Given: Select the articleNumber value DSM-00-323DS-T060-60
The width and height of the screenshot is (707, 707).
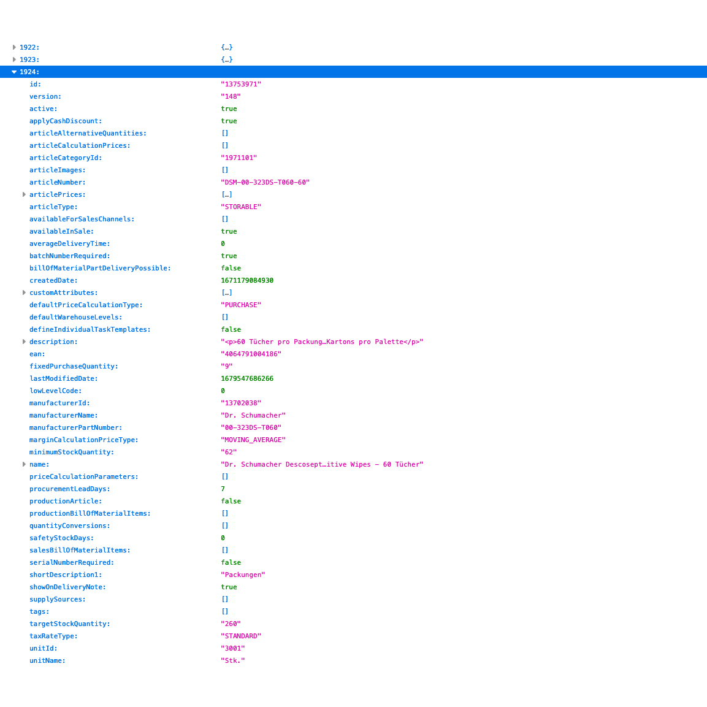Looking at the screenshot, I should [266, 182].
